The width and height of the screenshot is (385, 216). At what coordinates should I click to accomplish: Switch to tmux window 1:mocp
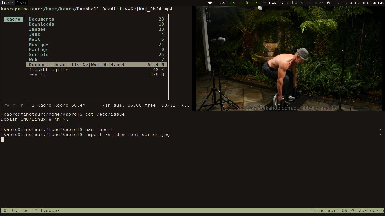click(50, 210)
